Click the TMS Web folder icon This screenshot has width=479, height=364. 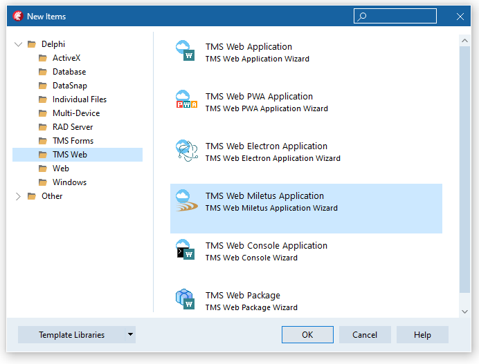coord(43,155)
